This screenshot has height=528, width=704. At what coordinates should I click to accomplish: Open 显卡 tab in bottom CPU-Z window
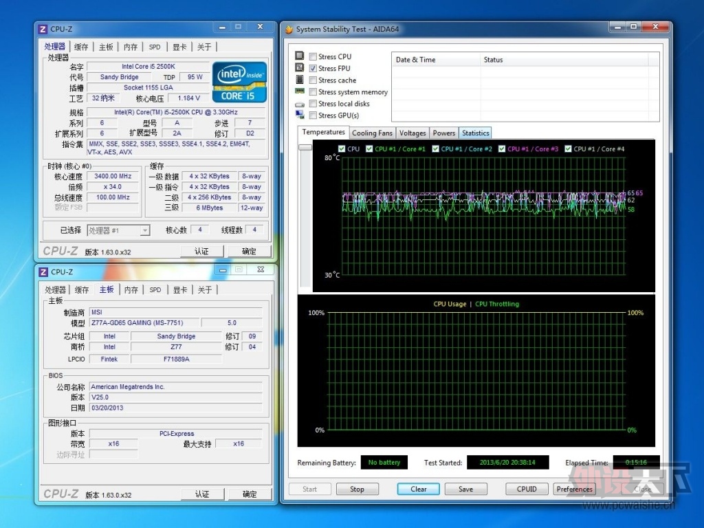tap(180, 289)
